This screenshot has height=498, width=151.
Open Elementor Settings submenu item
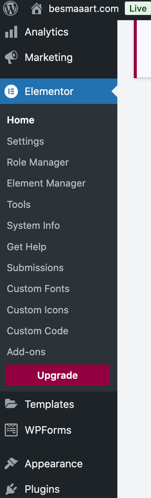tap(25, 141)
